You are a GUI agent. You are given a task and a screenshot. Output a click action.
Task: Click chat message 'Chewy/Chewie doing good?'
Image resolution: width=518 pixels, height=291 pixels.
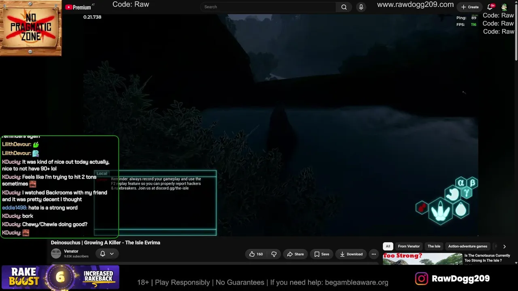coord(55,225)
